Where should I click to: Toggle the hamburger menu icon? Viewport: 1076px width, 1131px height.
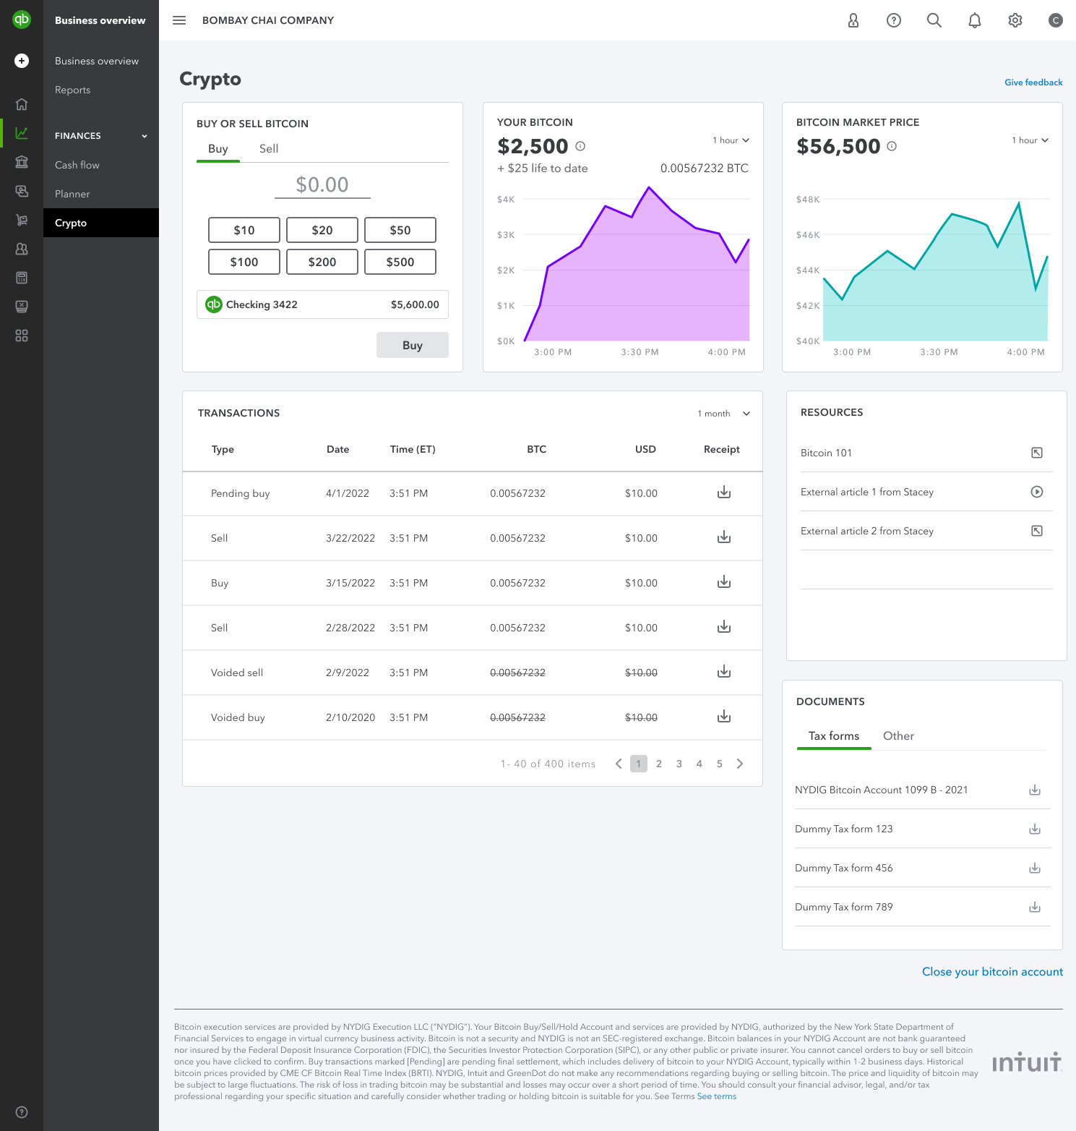[179, 20]
